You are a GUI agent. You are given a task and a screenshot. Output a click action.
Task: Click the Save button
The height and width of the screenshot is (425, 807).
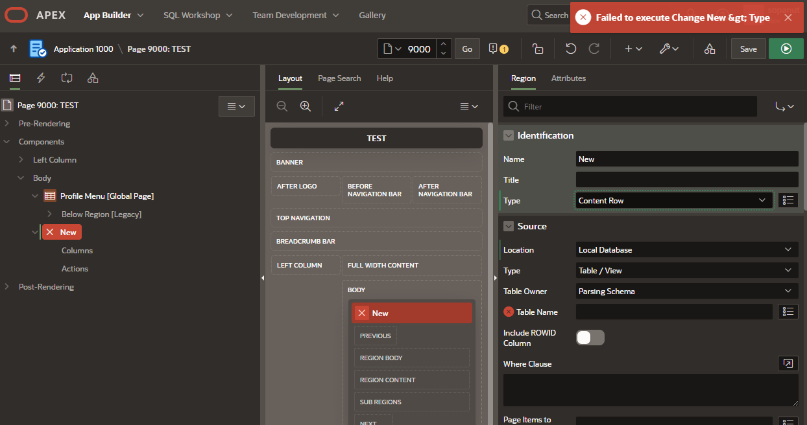(748, 49)
